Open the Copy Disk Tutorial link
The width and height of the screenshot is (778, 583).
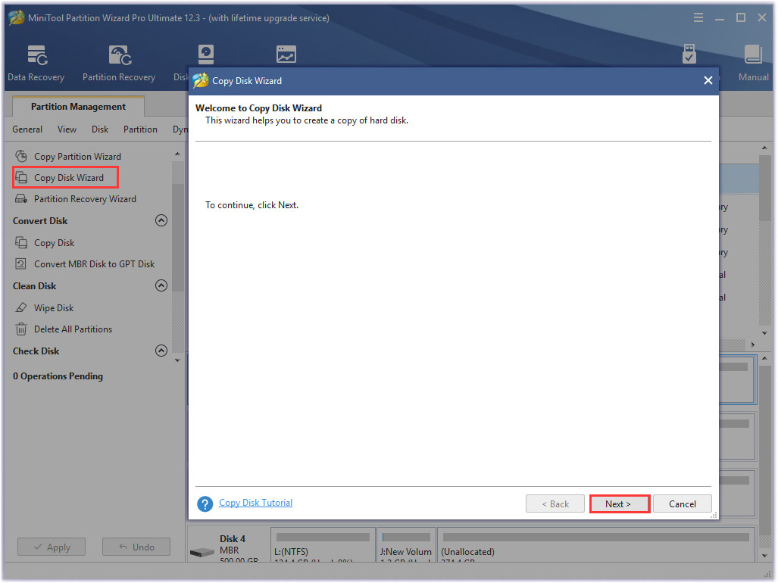coord(255,503)
